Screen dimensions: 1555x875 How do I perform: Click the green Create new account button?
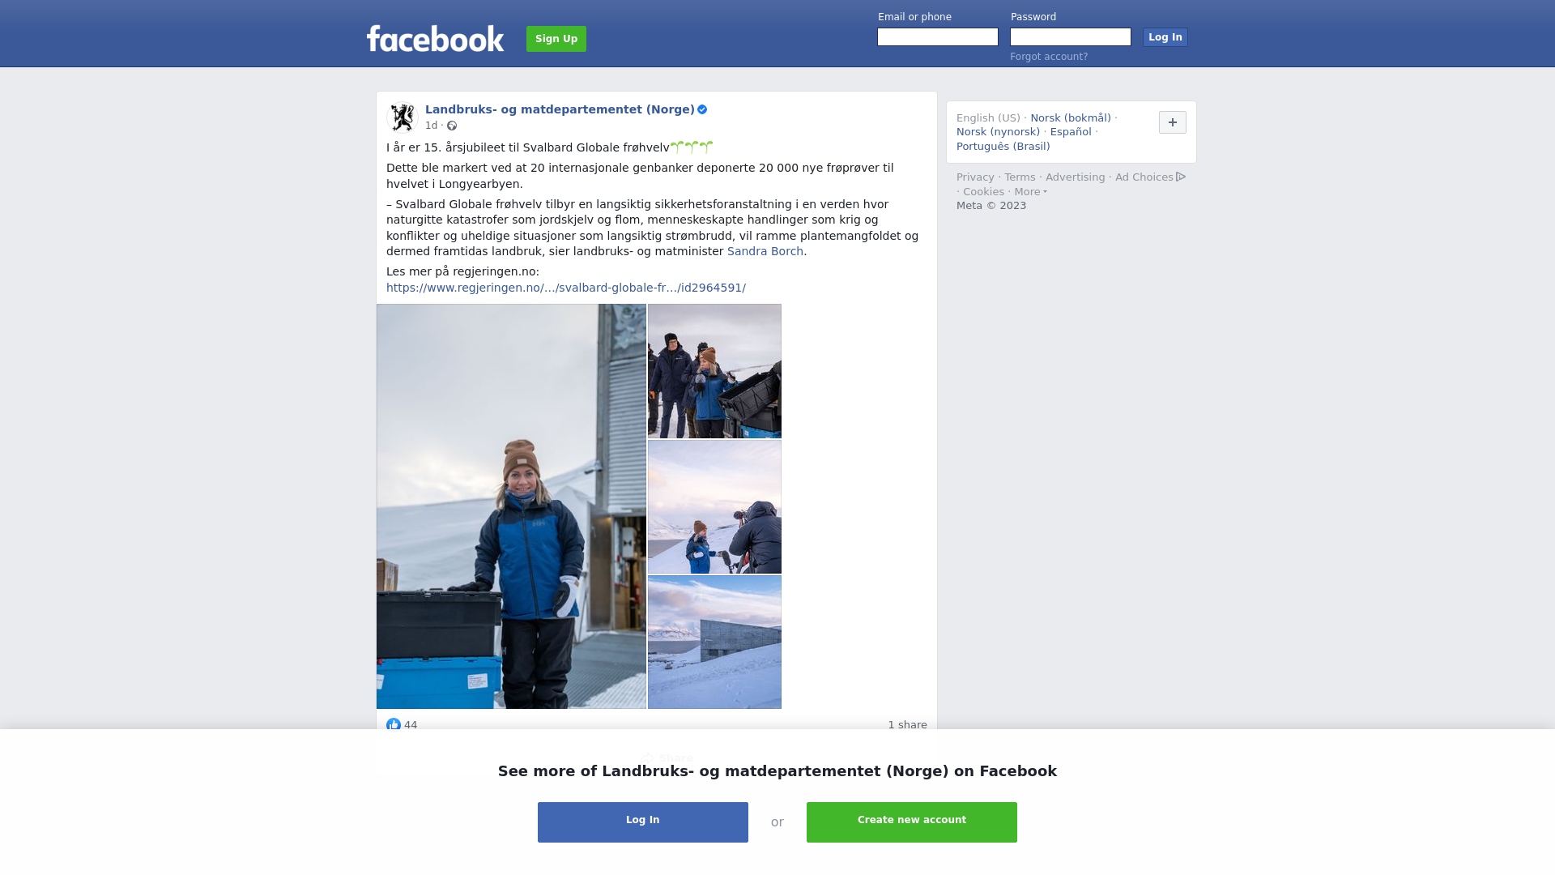[x=912, y=822]
